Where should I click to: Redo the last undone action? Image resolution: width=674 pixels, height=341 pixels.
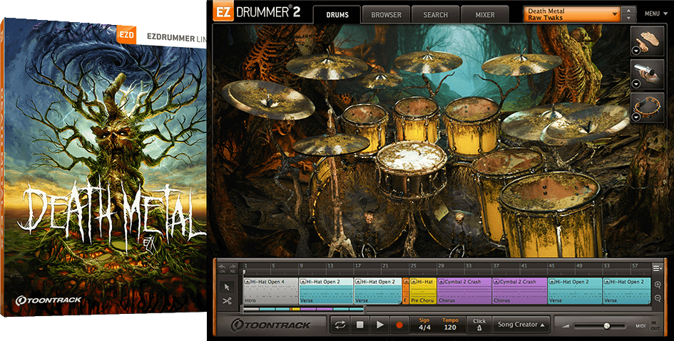(x=233, y=268)
